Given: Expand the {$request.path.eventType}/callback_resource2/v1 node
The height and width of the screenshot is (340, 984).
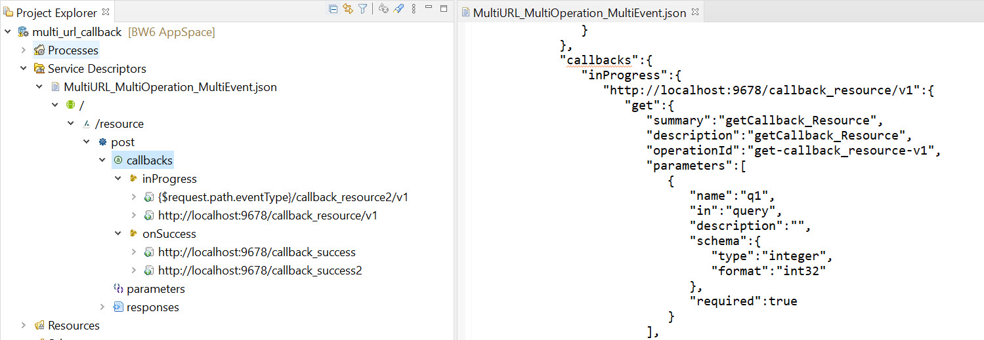Looking at the screenshot, I should tap(134, 197).
